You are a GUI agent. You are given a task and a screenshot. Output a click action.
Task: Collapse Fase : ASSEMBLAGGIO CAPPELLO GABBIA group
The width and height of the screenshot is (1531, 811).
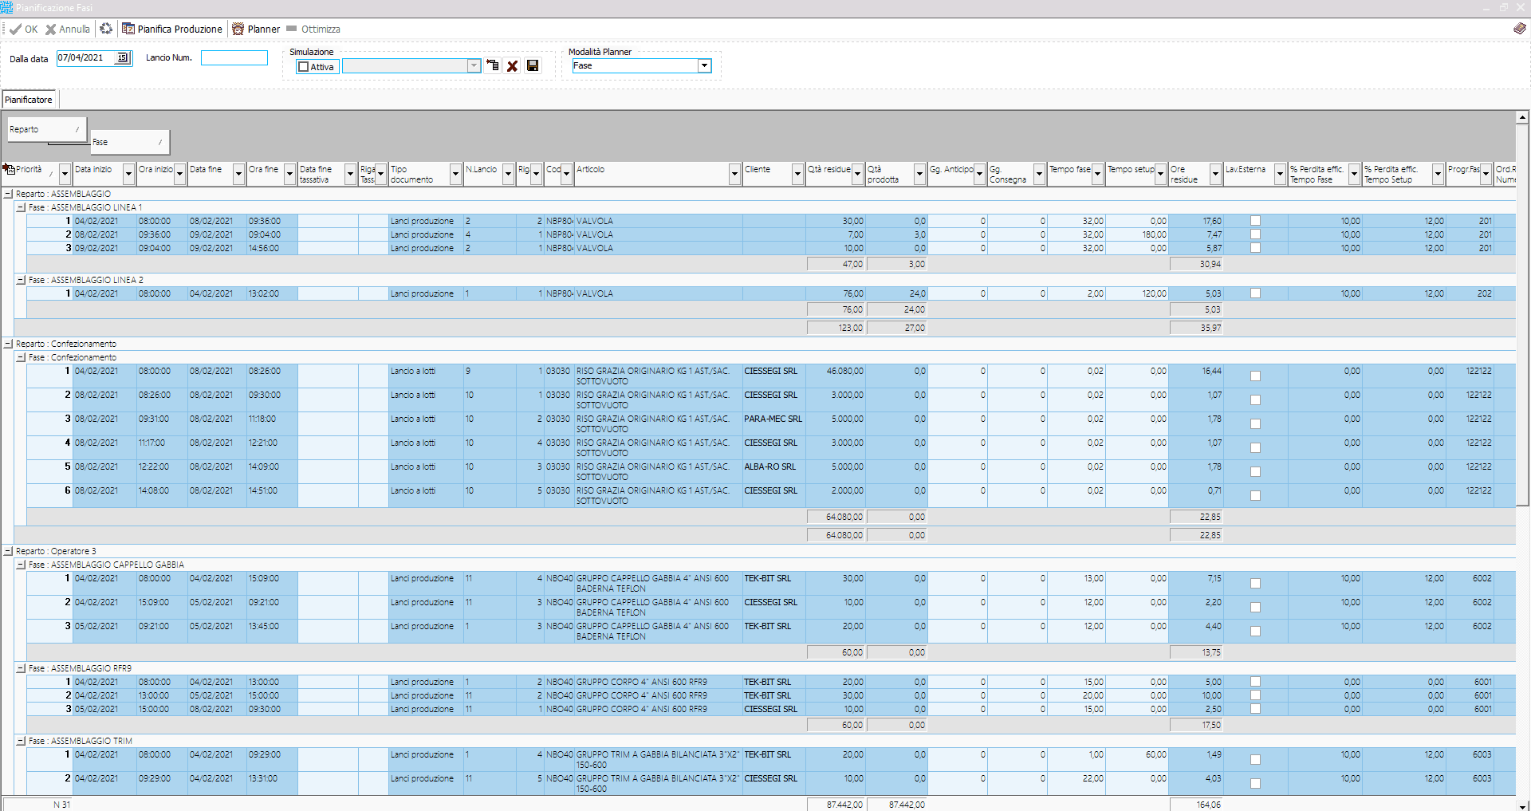(21, 565)
